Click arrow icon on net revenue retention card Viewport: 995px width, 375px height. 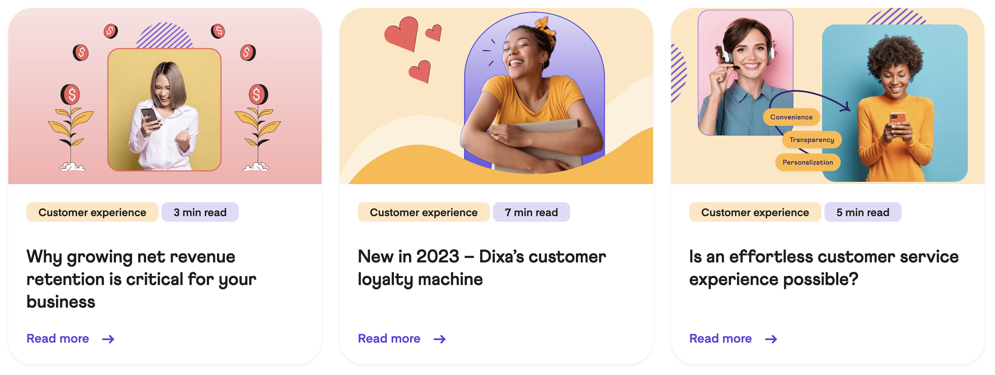pos(108,339)
